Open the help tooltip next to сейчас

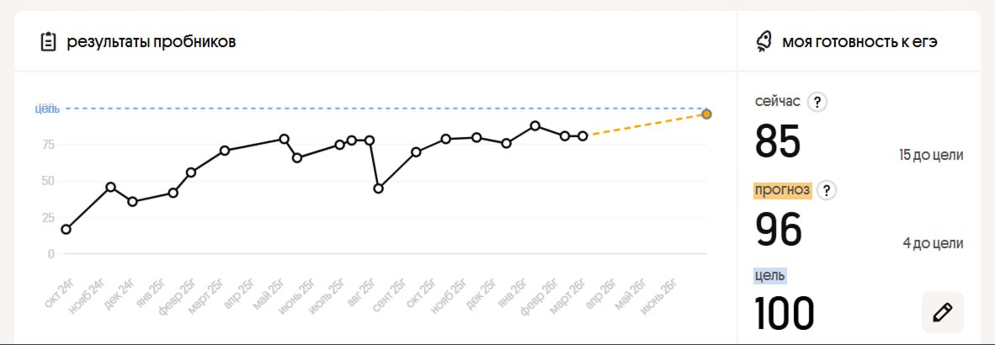pos(817,102)
